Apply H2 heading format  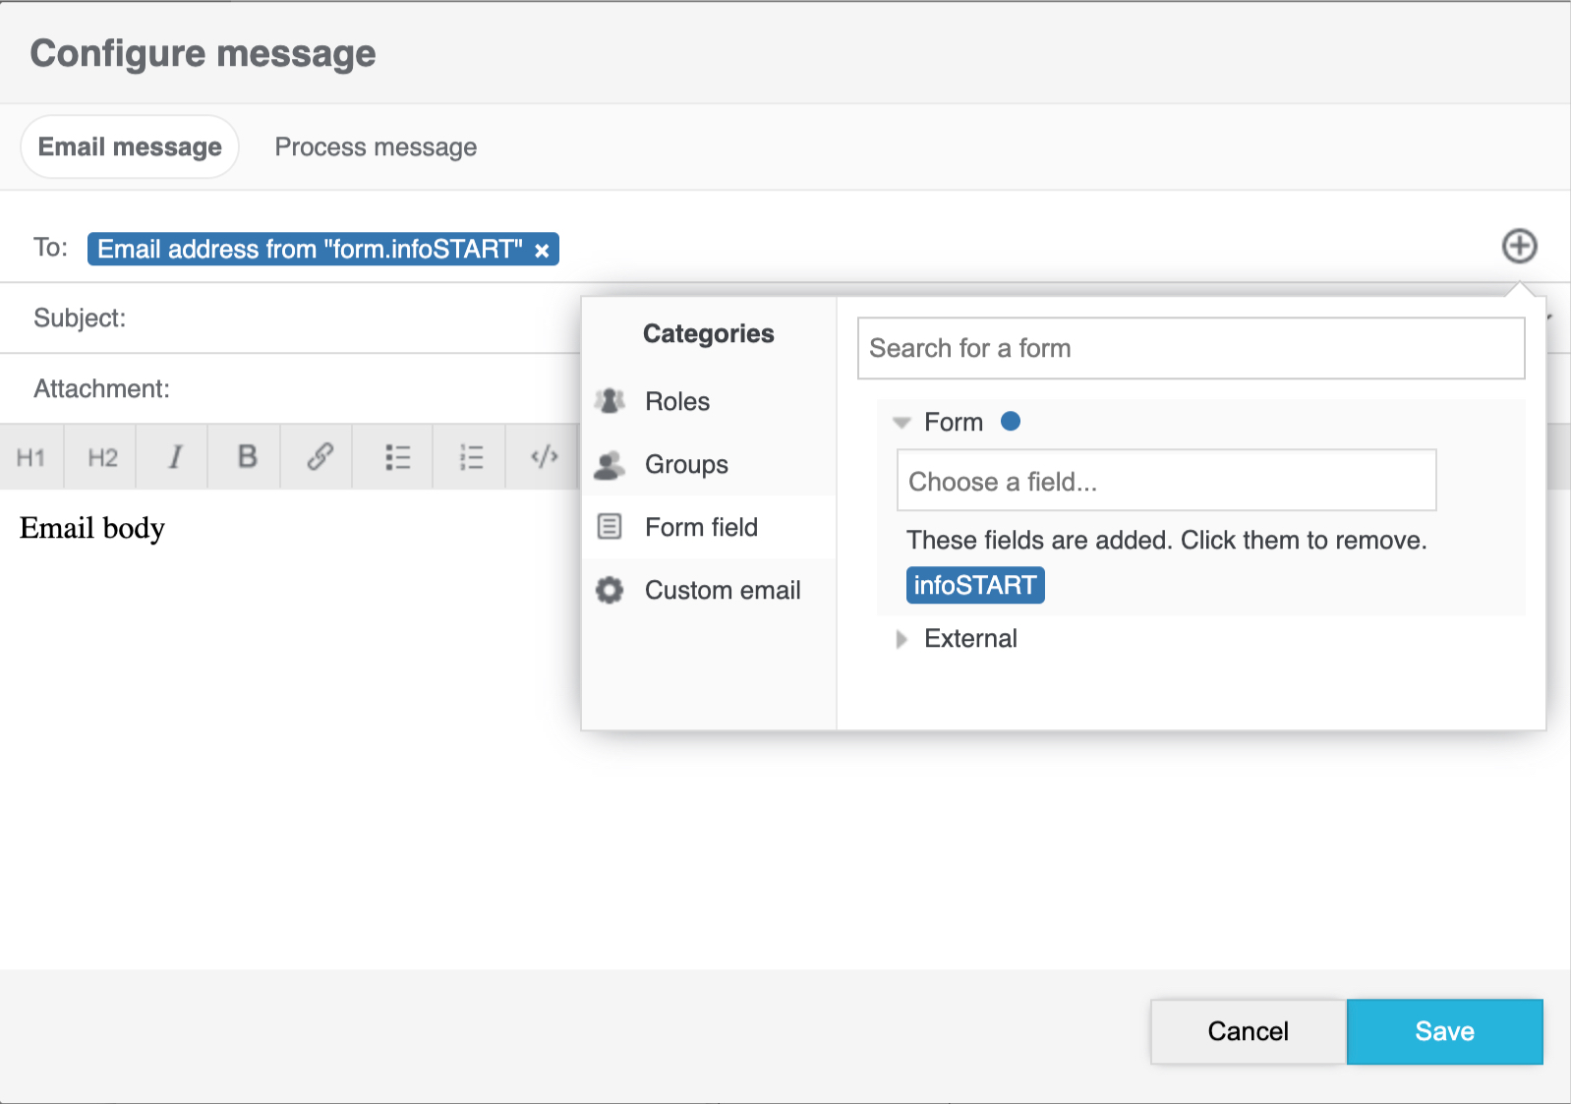click(102, 457)
